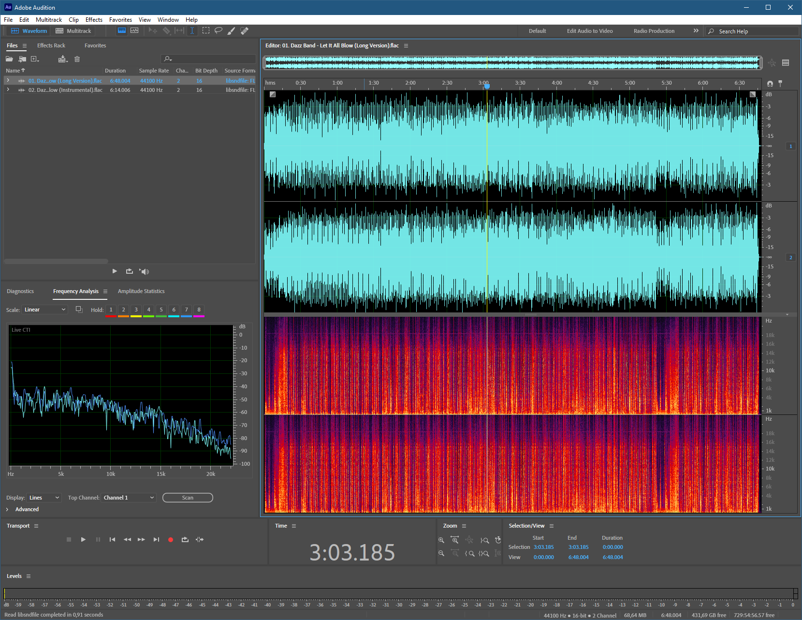The height and width of the screenshot is (620, 802).
Task: Switch to the Effects Rack tab
Action: (x=51, y=45)
